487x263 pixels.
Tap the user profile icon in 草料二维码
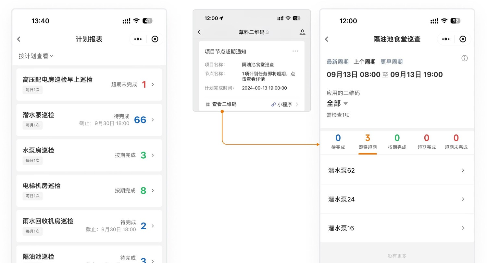pyautogui.click(x=302, y=32)
